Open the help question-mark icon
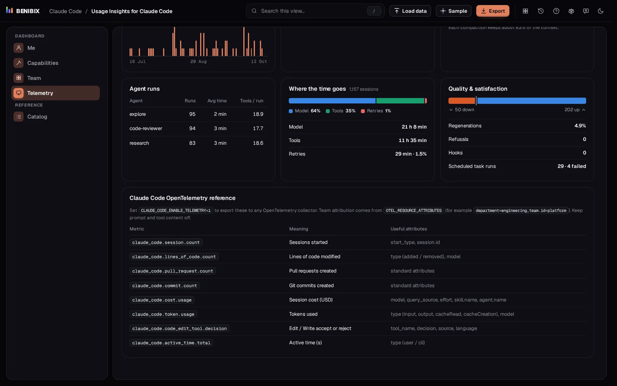617x386 pixels. (556, 11)
